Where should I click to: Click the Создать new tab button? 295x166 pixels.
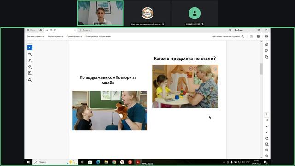coord(85,30)
